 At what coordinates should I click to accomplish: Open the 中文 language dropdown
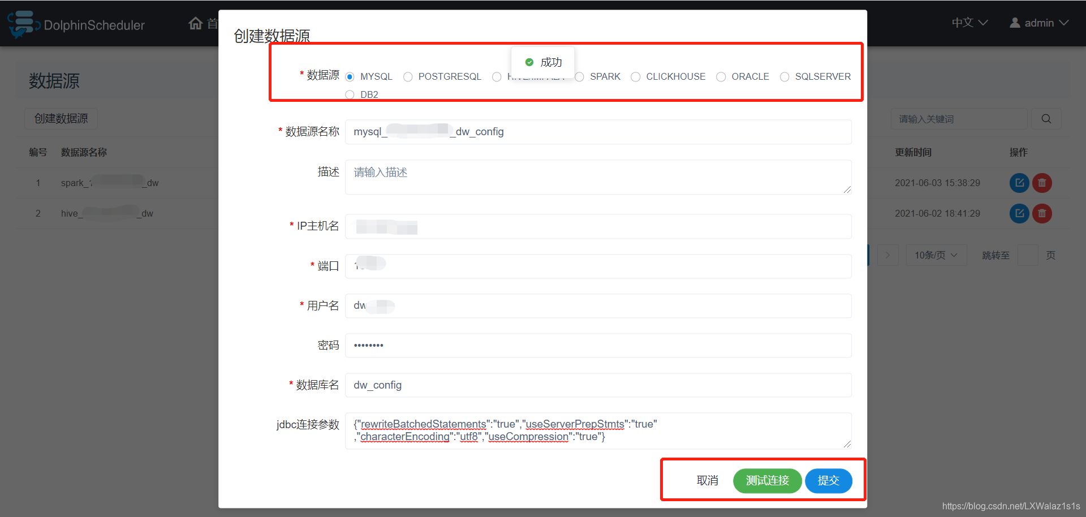point(969,23)
